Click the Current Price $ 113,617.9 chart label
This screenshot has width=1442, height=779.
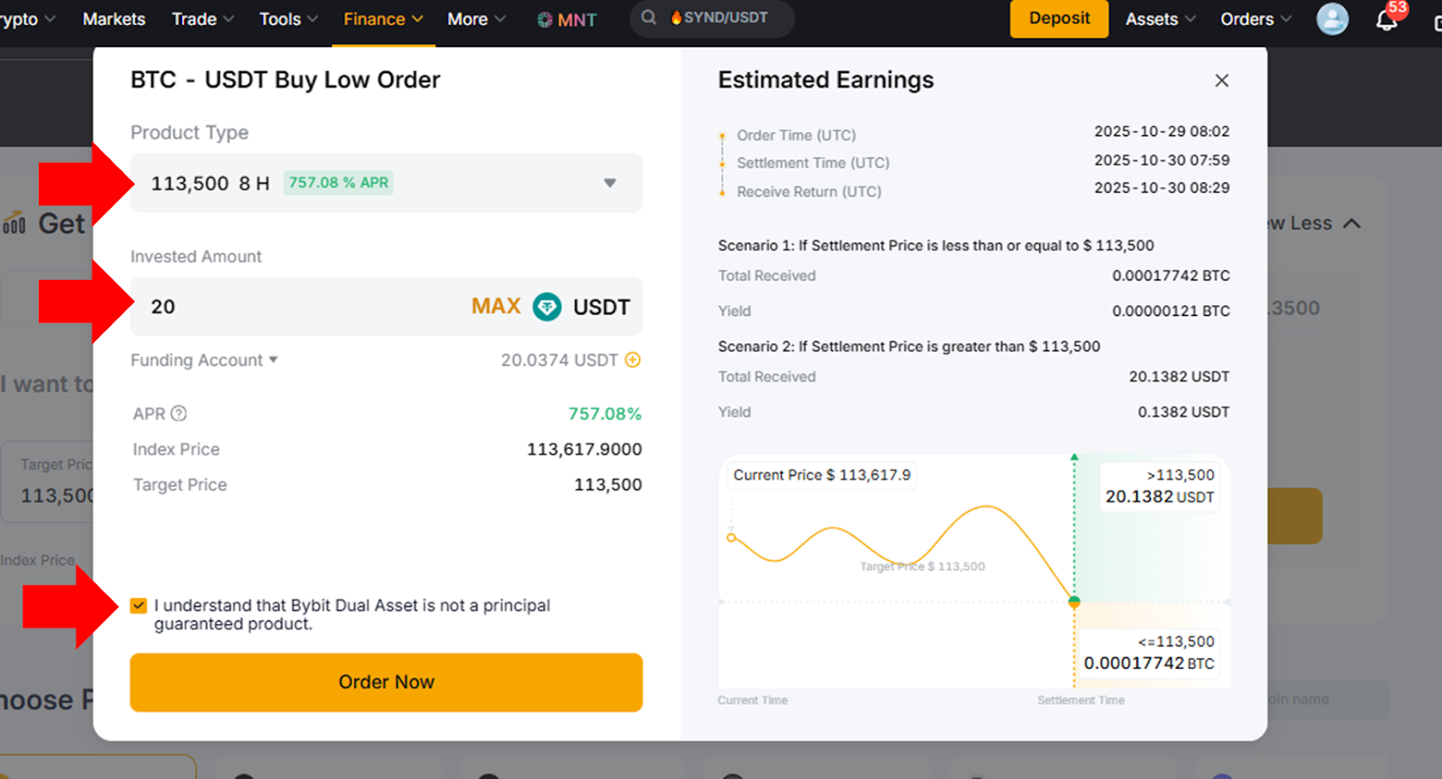click(x=822, y=476)
